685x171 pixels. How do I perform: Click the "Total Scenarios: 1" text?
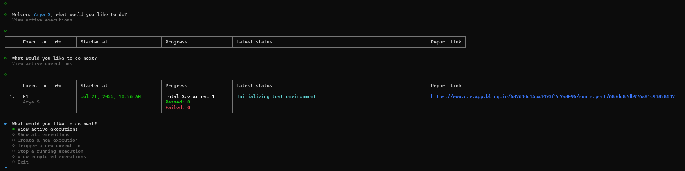click(190, 96)
